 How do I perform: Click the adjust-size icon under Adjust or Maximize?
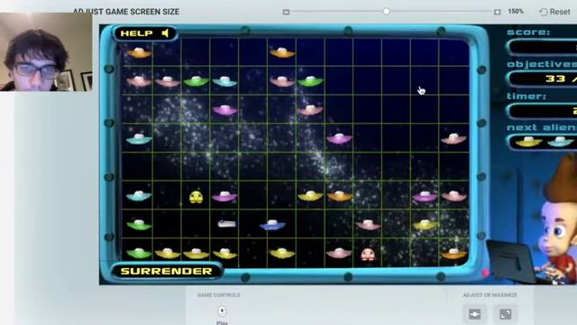coord(475,314)
